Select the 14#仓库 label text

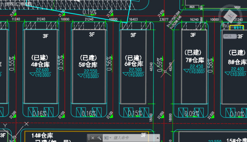point(42,136)
